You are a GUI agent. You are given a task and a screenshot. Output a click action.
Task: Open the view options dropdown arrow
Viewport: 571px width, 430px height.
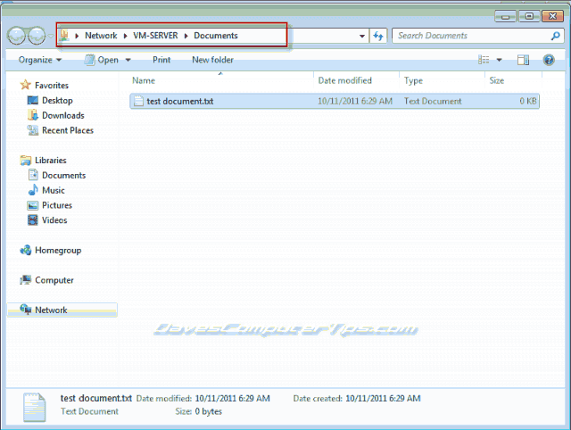point(500,60)
